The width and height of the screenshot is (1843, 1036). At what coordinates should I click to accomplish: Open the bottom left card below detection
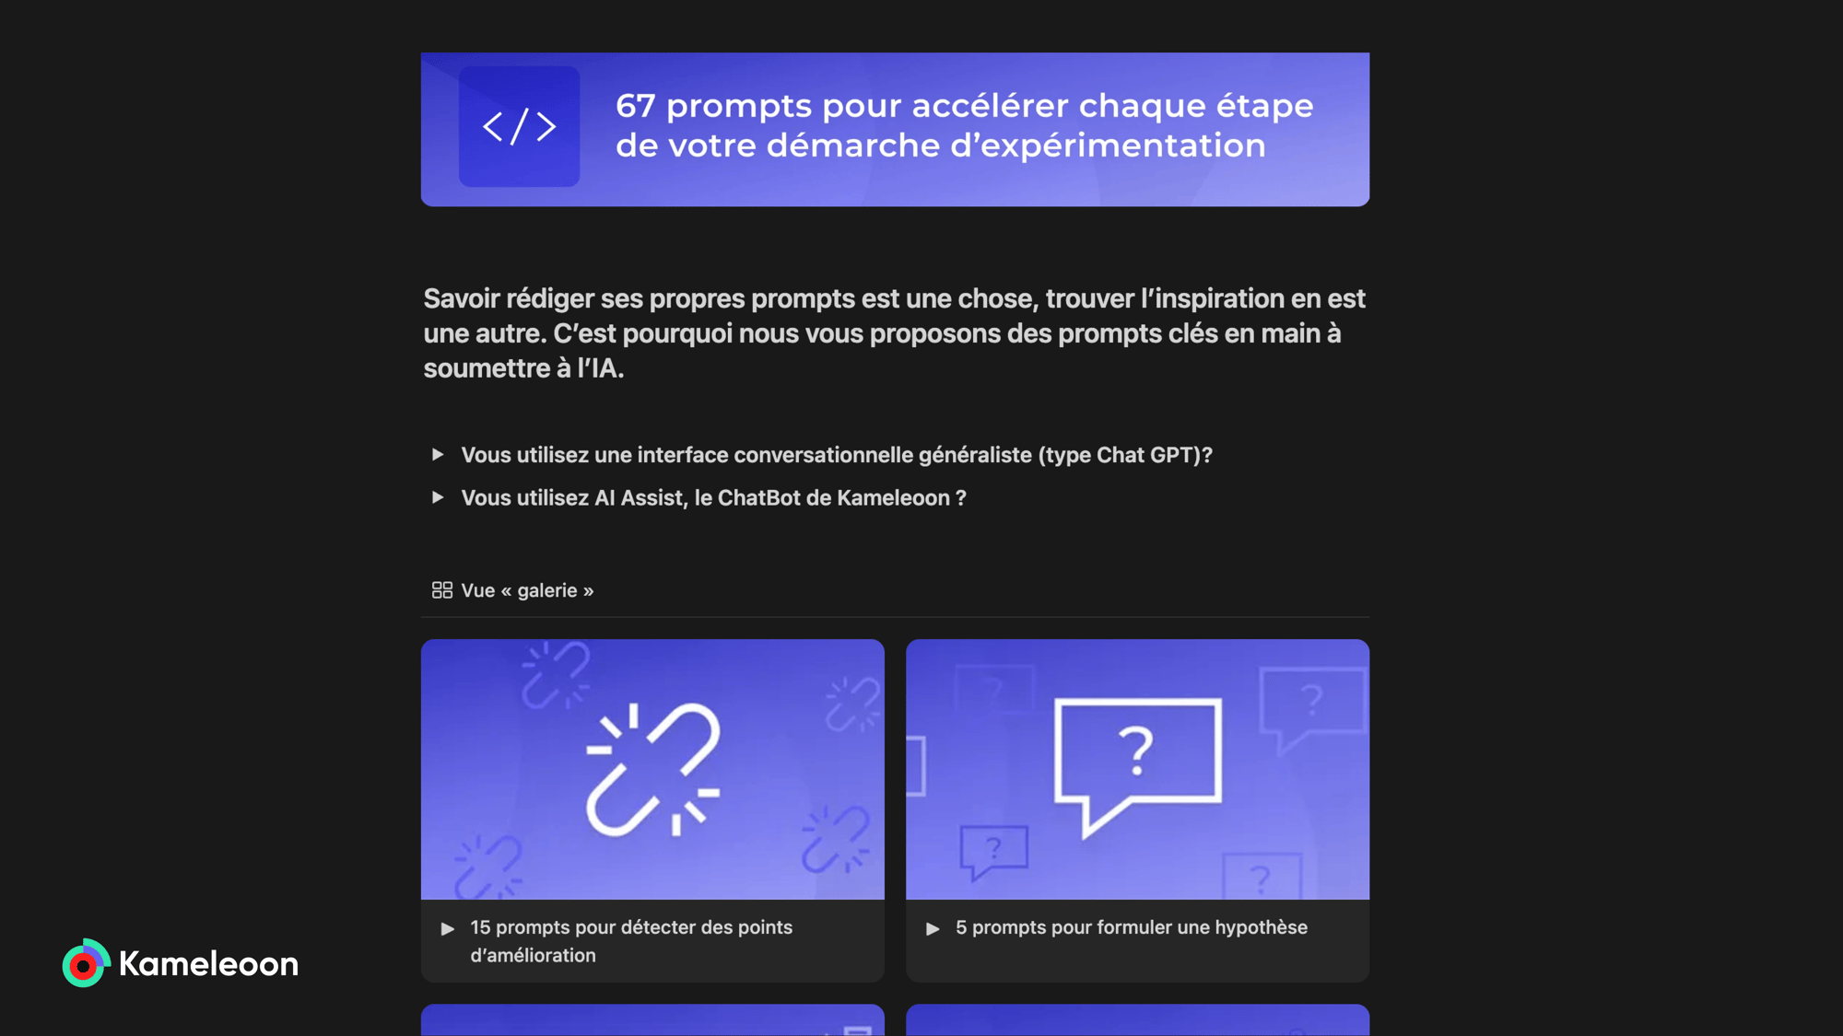pos(652,1019)
